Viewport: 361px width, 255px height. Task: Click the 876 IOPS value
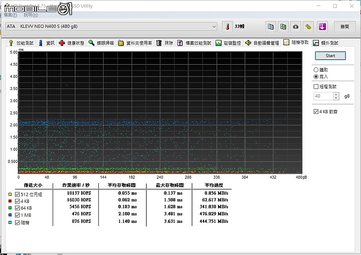(82, 221)
